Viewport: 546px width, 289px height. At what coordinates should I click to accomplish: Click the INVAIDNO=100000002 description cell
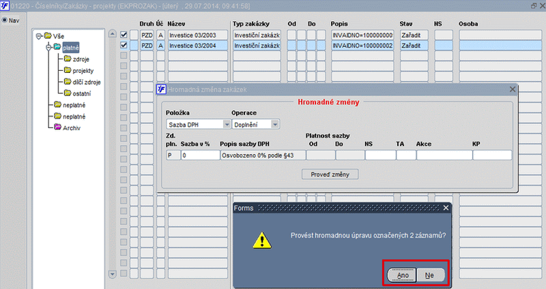click(362, 46)
